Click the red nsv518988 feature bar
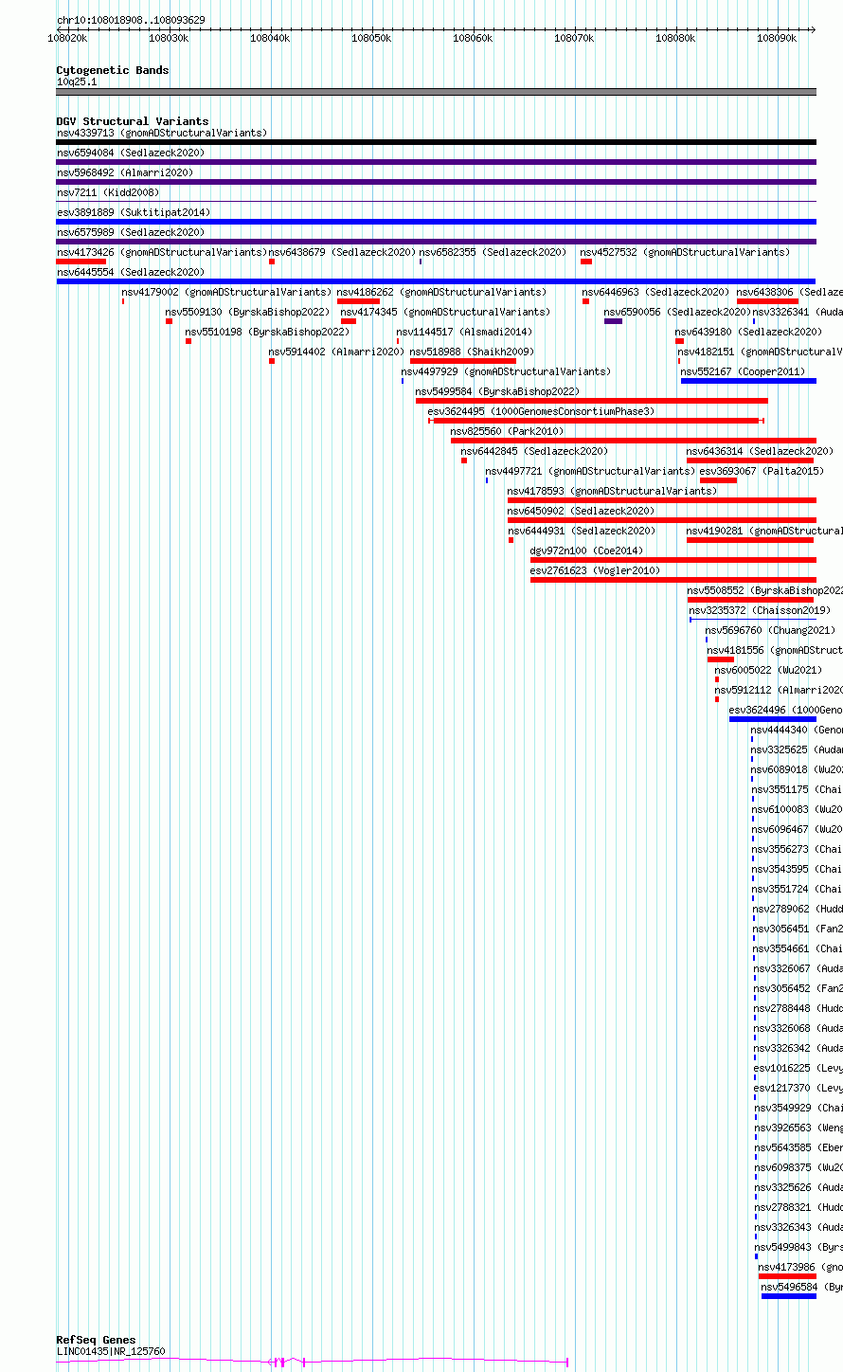Viewport: 843px width, 1372px height. click(x=463, y=361)
